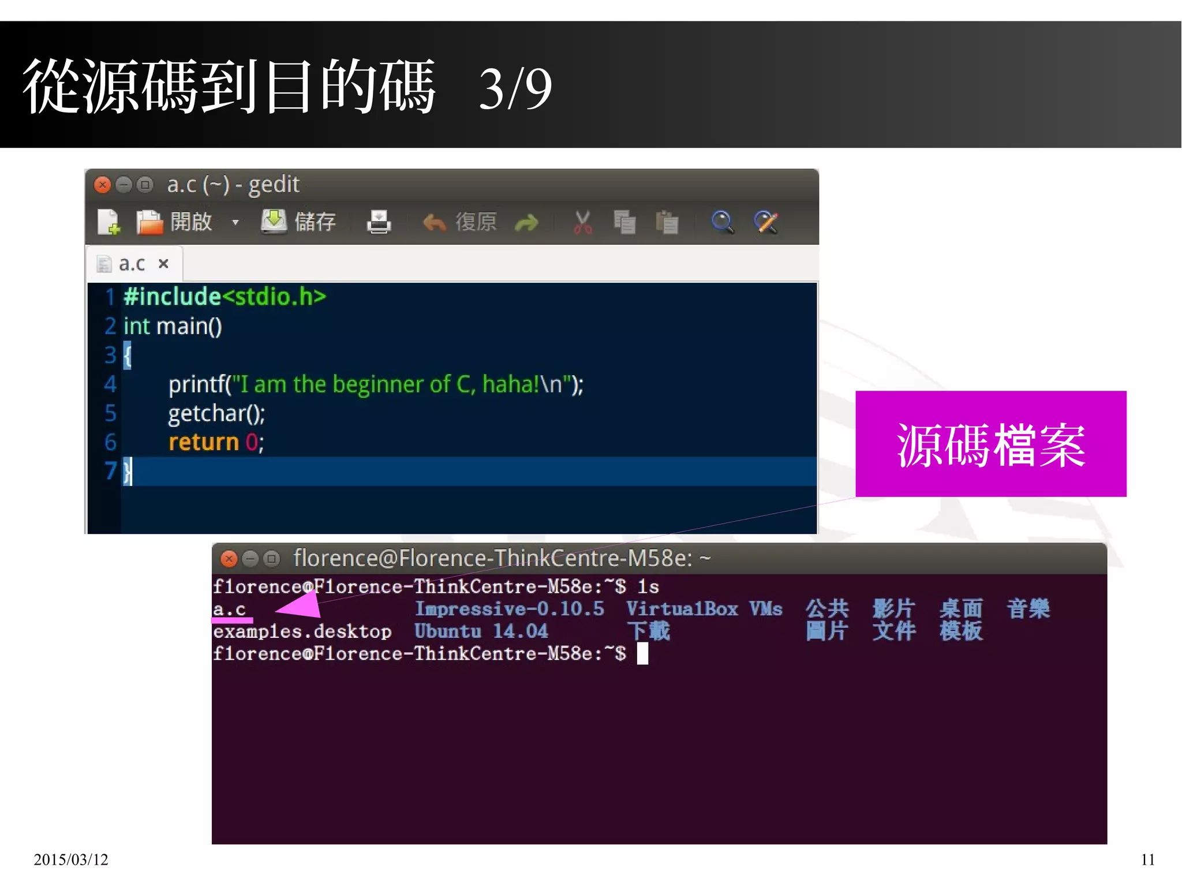The width and height of the screenshot is (1182, 886).
Task: Open Find with the magnifier icon
Action: coord(723,222)
